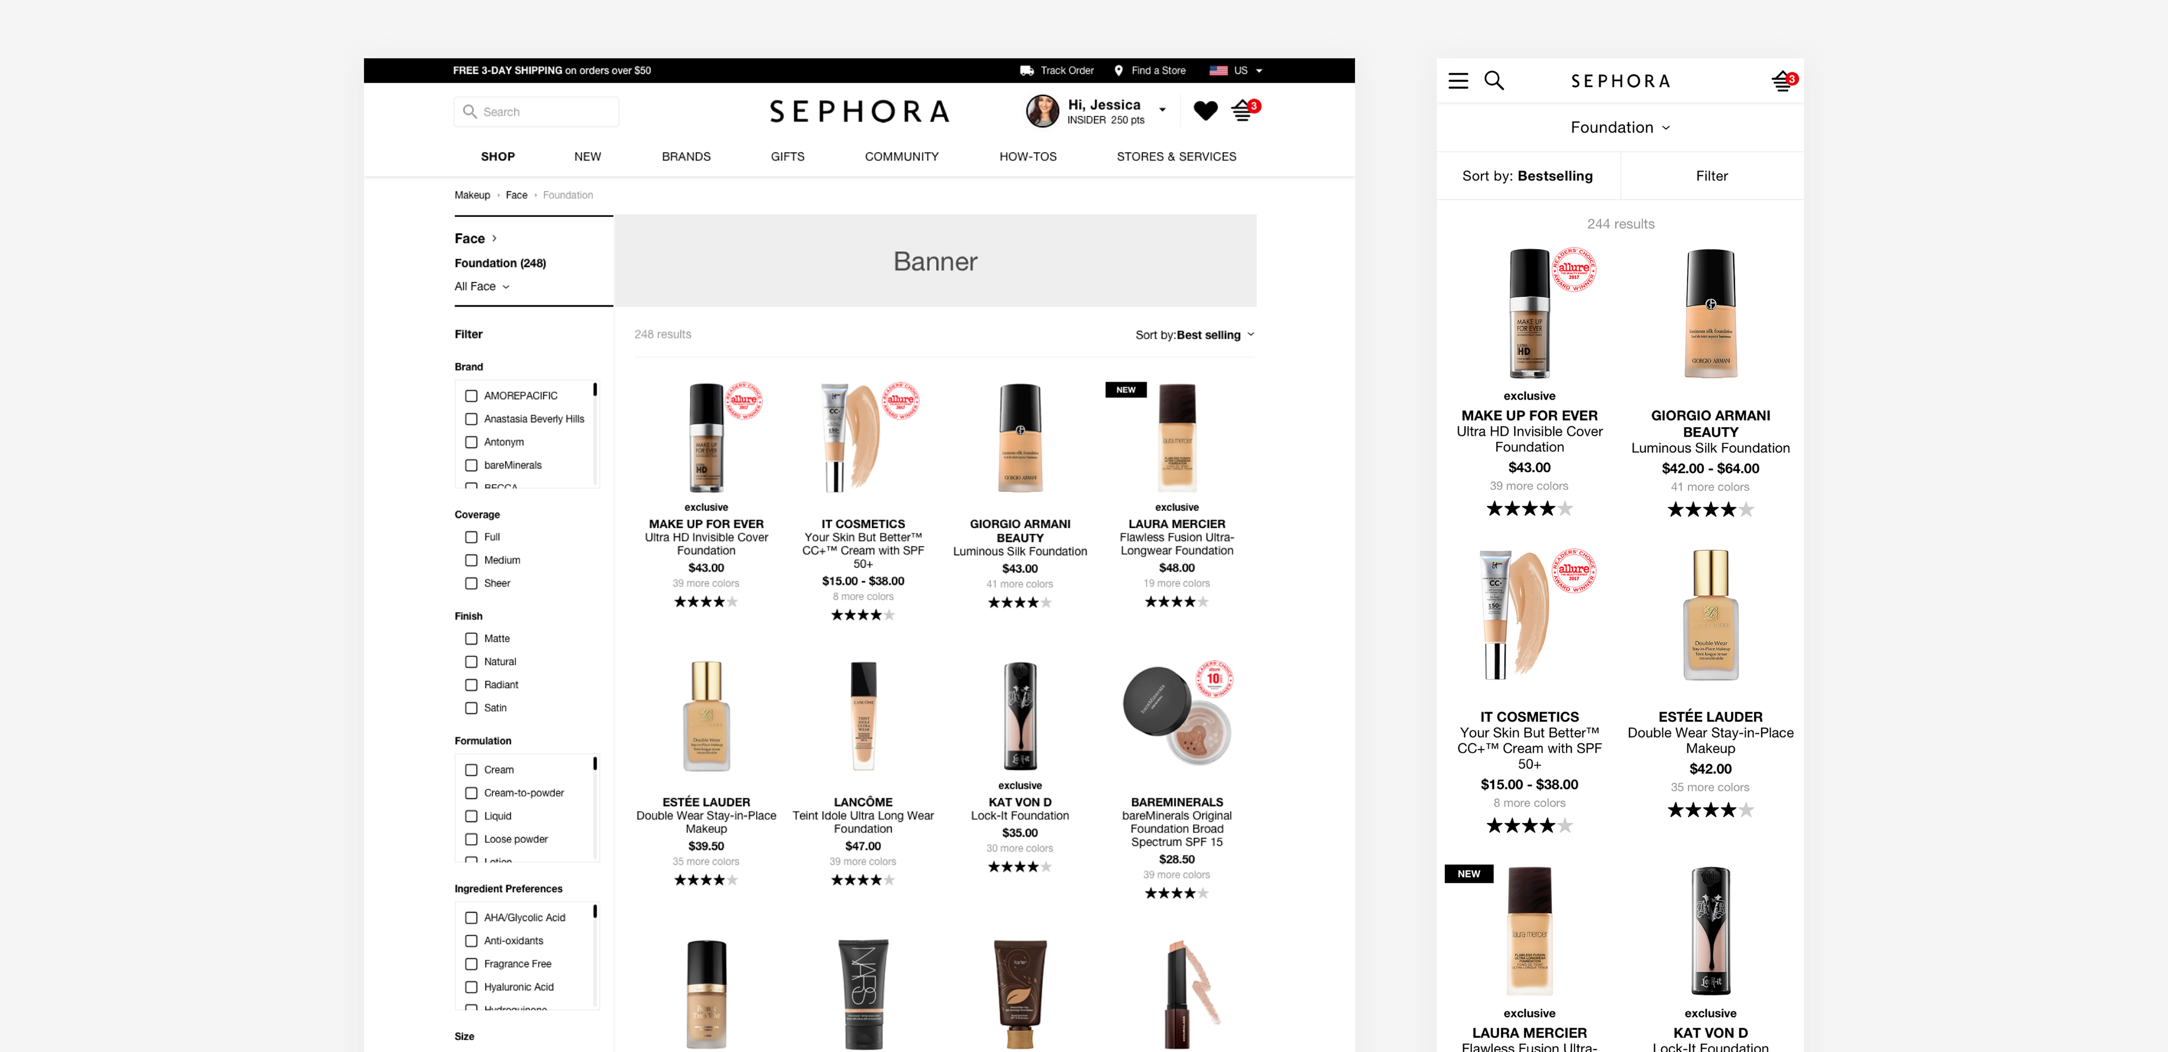Viewport: 2168px width, 1052px height.
Task: Click the Track Order truck icon
Action: click(x=1027, y=71)
